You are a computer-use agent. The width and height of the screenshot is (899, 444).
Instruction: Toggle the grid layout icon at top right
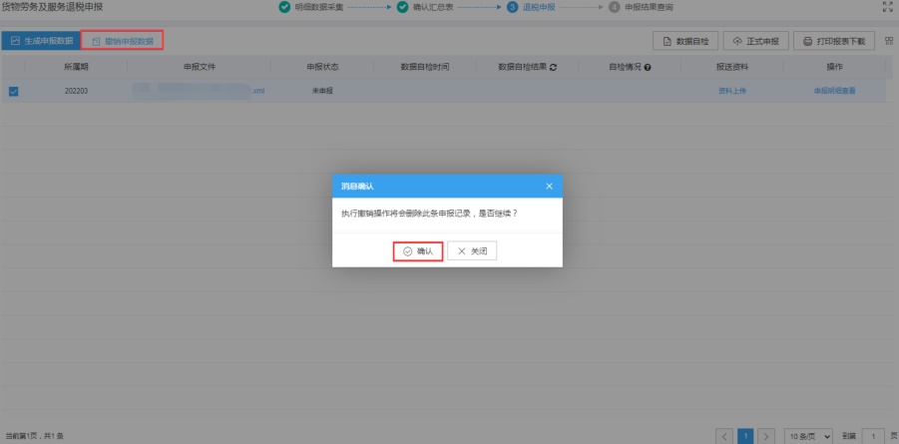[889, 41]
